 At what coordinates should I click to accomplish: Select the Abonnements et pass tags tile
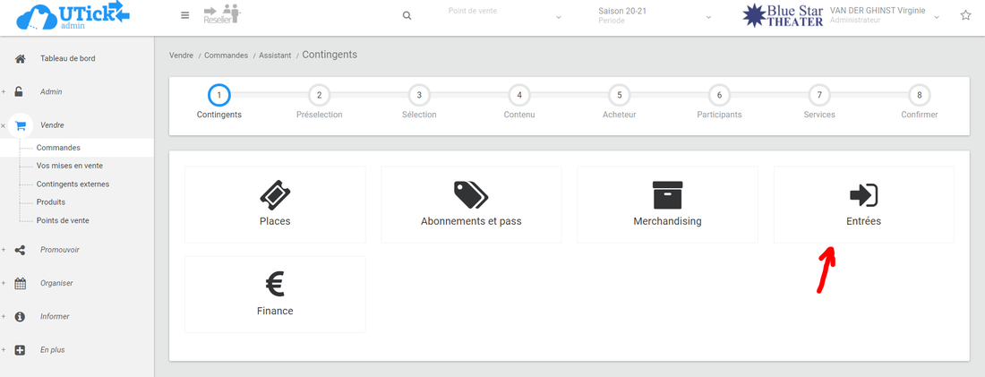tap(471, 204)
